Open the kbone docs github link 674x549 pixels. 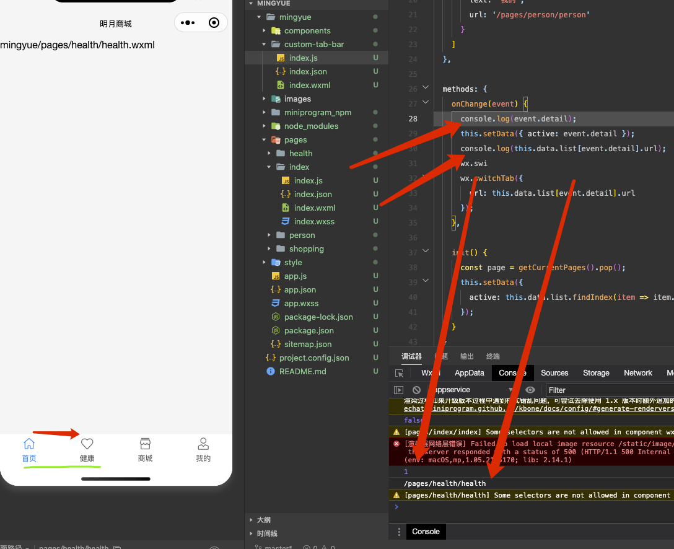click(x=538, y=408)
